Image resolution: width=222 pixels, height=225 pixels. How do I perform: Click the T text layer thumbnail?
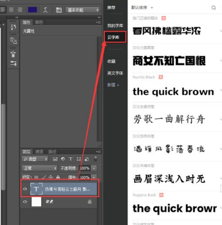pyautogui.click(x=36, y=189)
